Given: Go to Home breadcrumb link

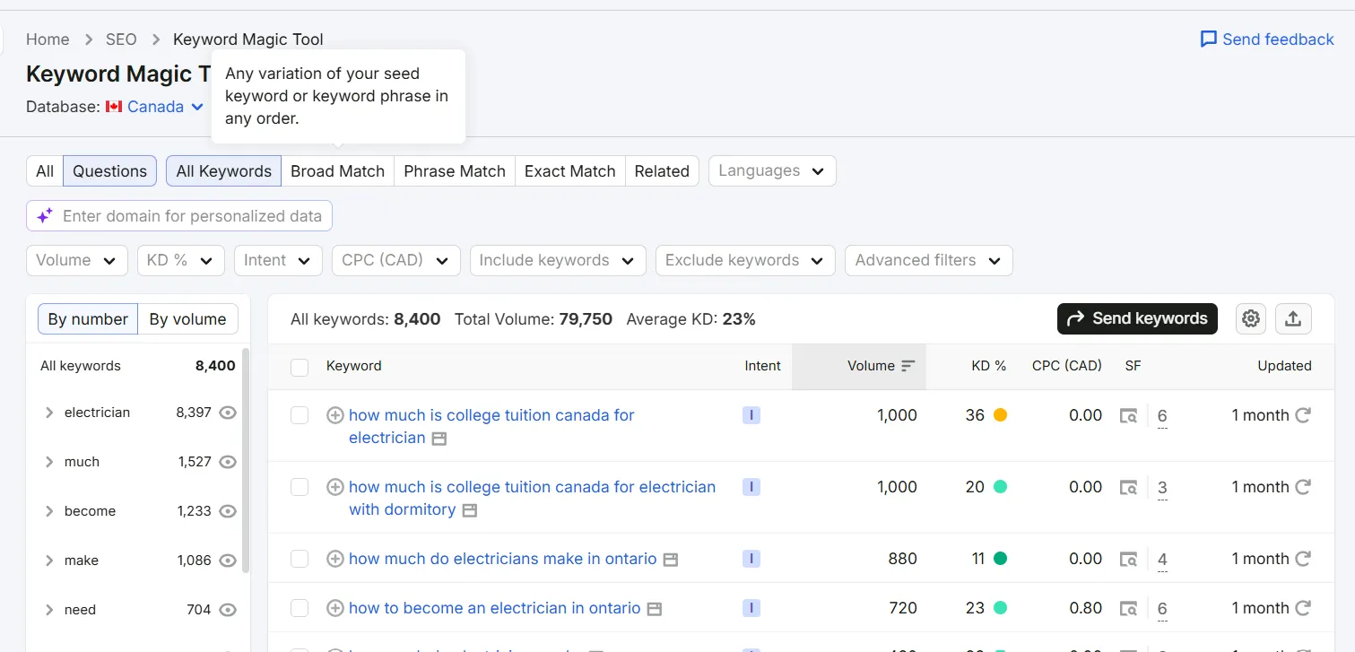Looking at the screenshot, I should [x=48, y=39].
